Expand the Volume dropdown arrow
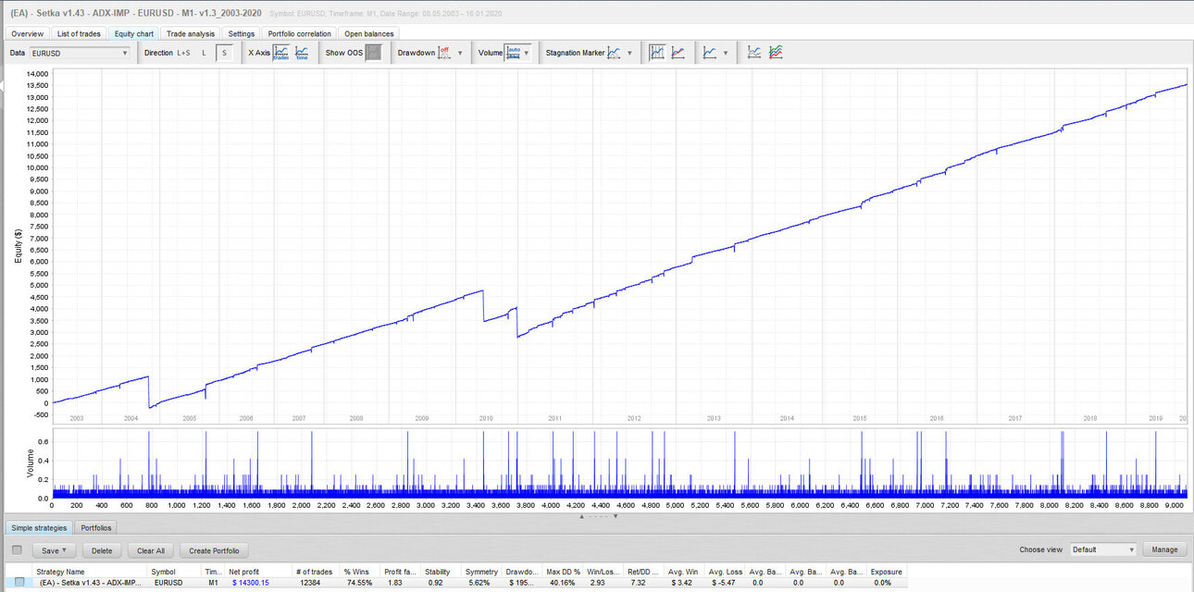 527,53
